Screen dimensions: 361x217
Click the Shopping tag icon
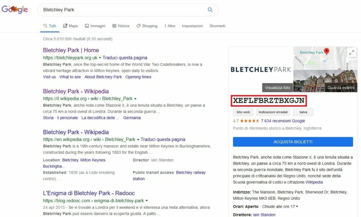pyautogui.click(x=139, y=26)
